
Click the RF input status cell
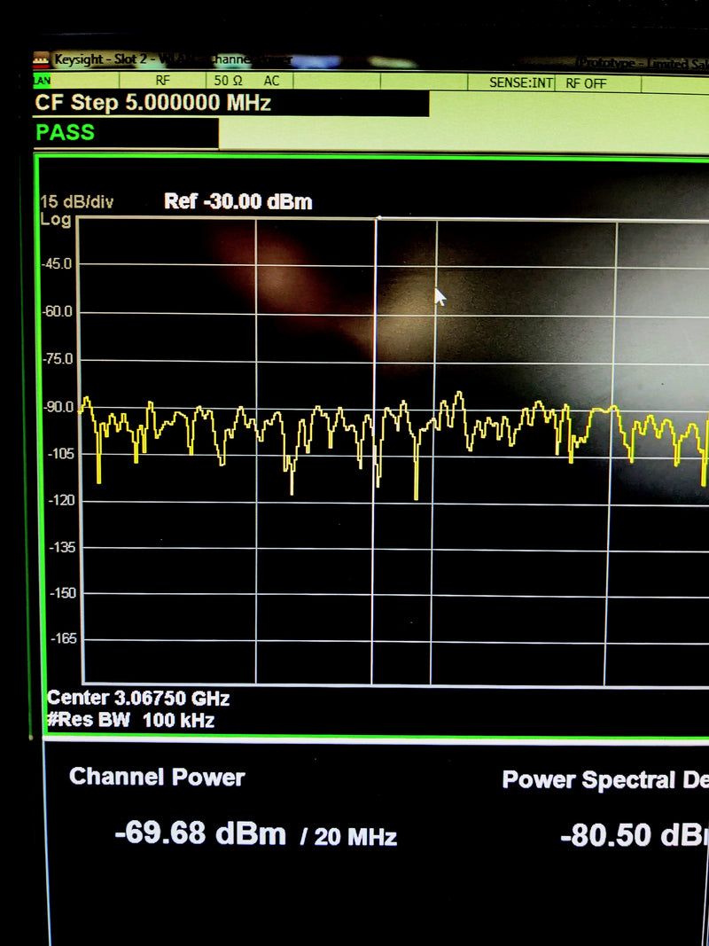pos(163,81)
